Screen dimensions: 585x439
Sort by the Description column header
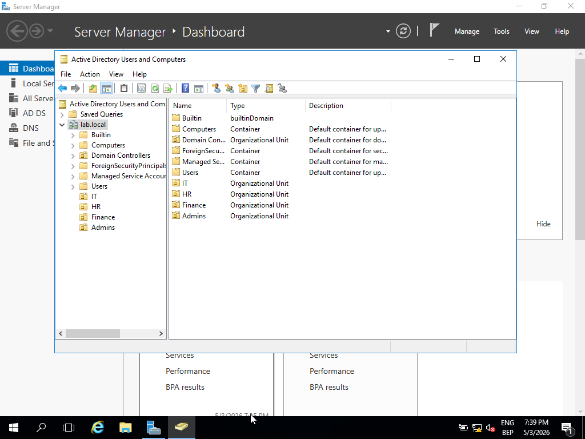coord(348,106)
